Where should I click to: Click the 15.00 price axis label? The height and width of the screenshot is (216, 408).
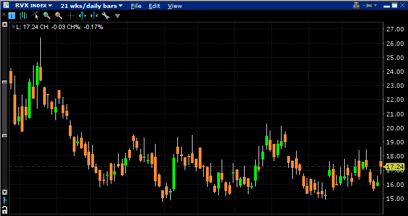[x=395, y=198]
